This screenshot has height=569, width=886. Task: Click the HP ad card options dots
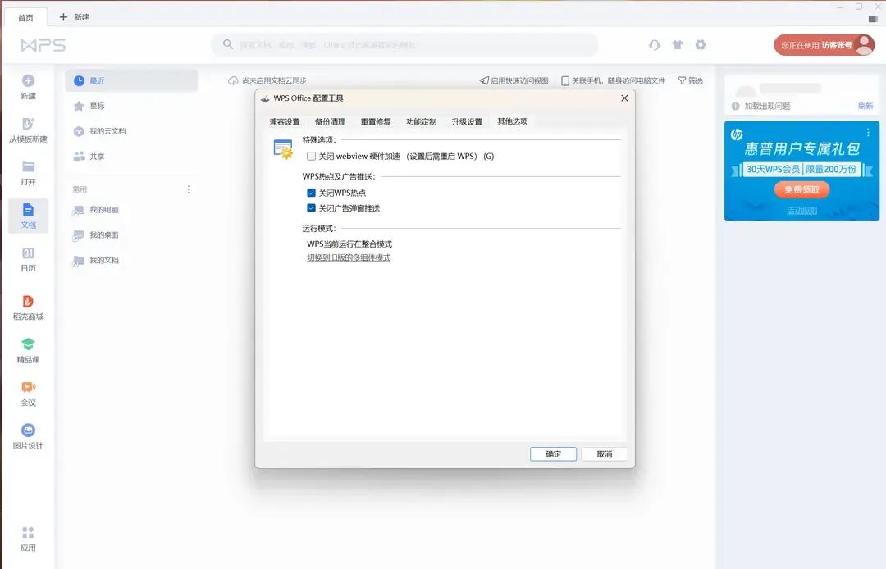click(x=868, y=133)
